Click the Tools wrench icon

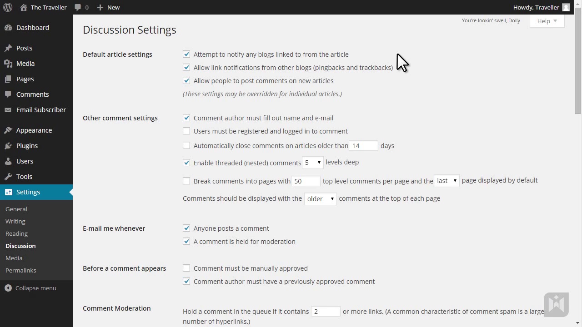point(8,177)
